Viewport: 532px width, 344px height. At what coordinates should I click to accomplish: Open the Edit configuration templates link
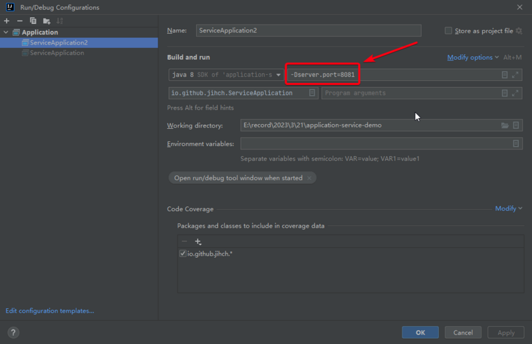pyautogui.click(x=50, y=311)
